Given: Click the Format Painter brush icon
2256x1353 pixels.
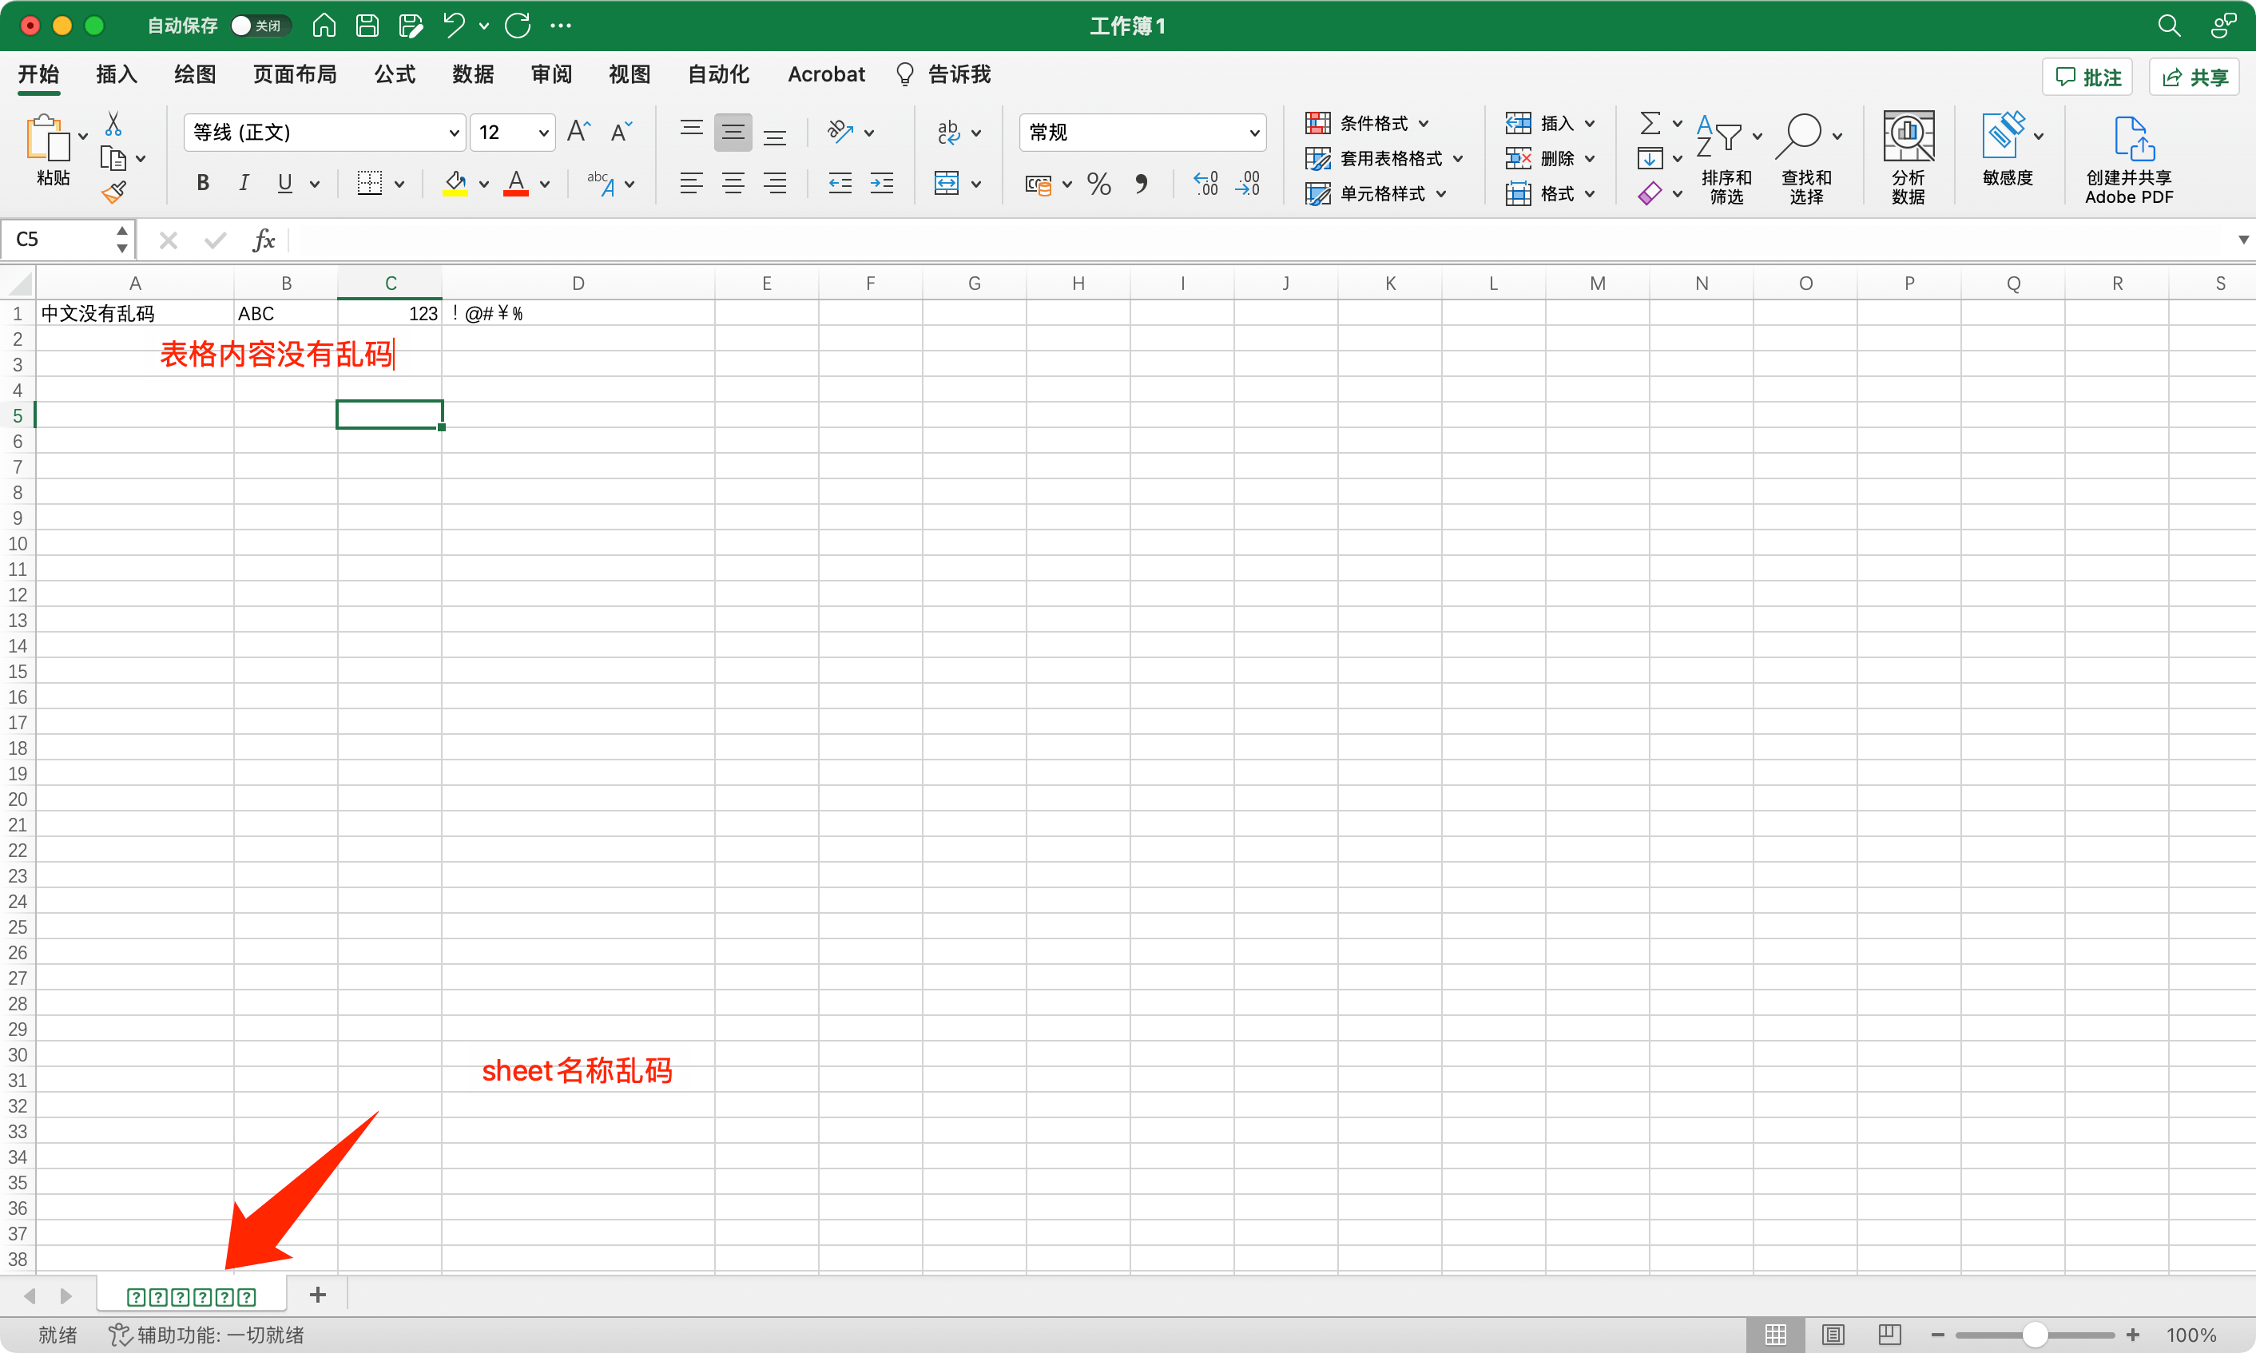Looking at the screenshot, I should [x=114, y=192].
